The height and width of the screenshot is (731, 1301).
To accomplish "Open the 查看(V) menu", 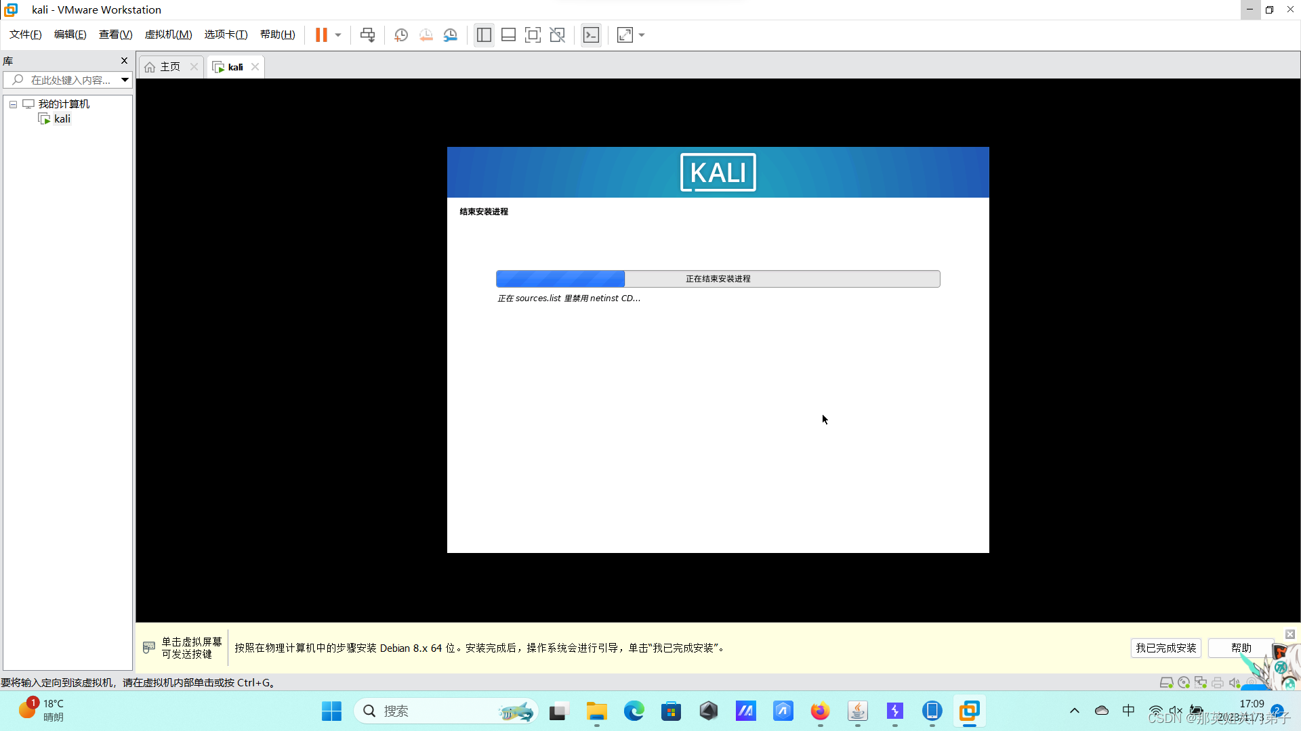I will point(116,35).
